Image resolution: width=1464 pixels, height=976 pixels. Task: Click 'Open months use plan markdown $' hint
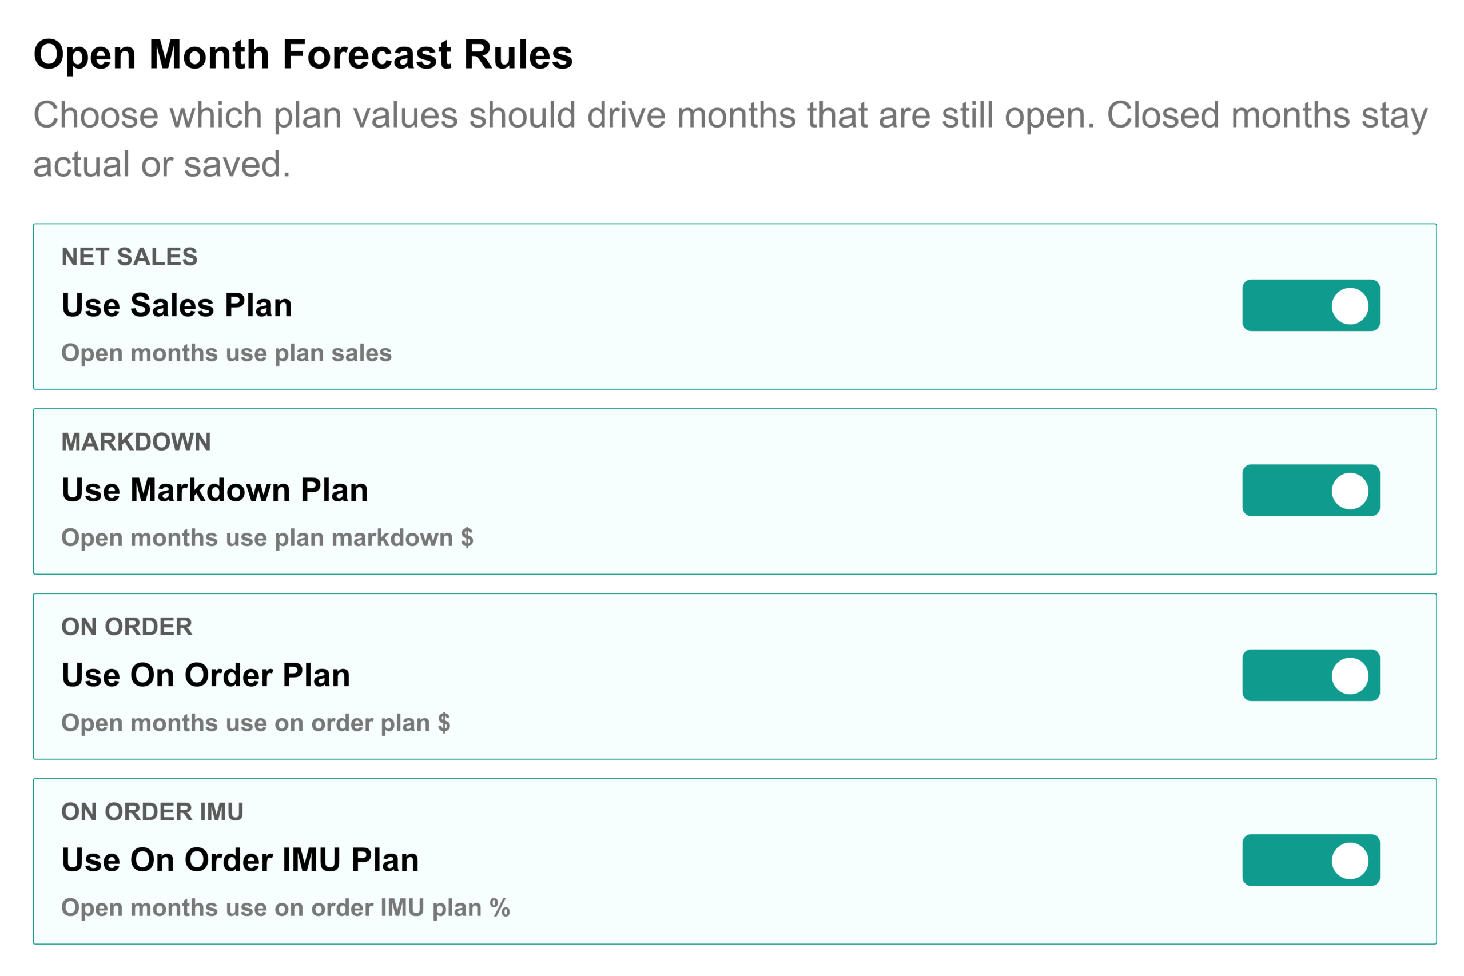[268, 538]
